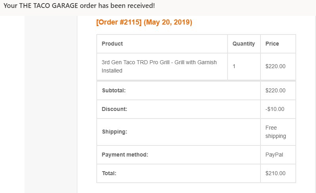Click the Quantity column header
Viewport: 316px width, 193px height.
(x=244, y=44)
